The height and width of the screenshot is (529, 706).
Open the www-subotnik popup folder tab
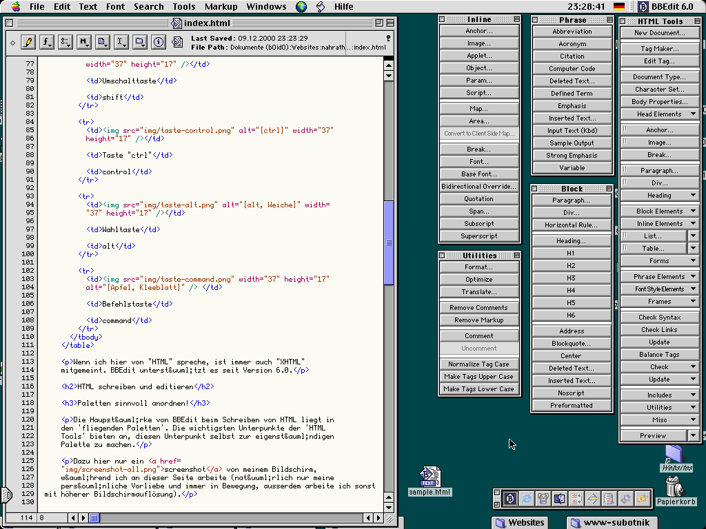[611, 522]
